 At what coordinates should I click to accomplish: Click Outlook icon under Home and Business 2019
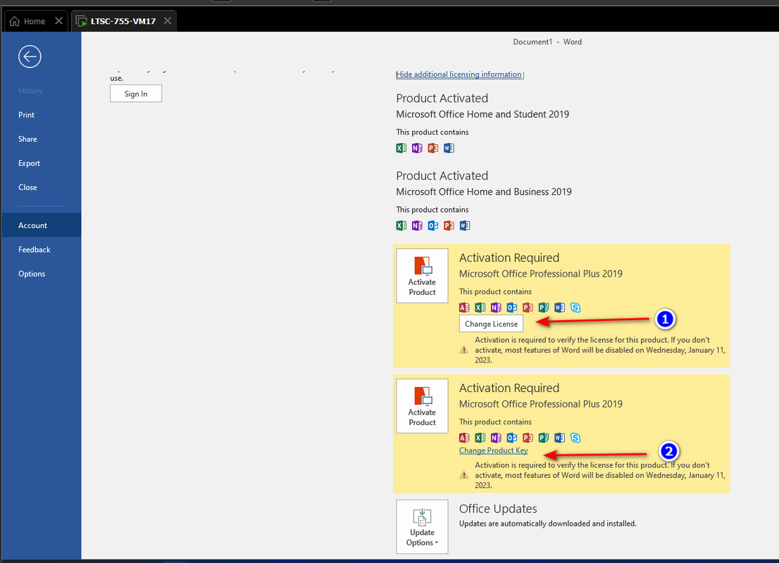(x=432, y=225)
